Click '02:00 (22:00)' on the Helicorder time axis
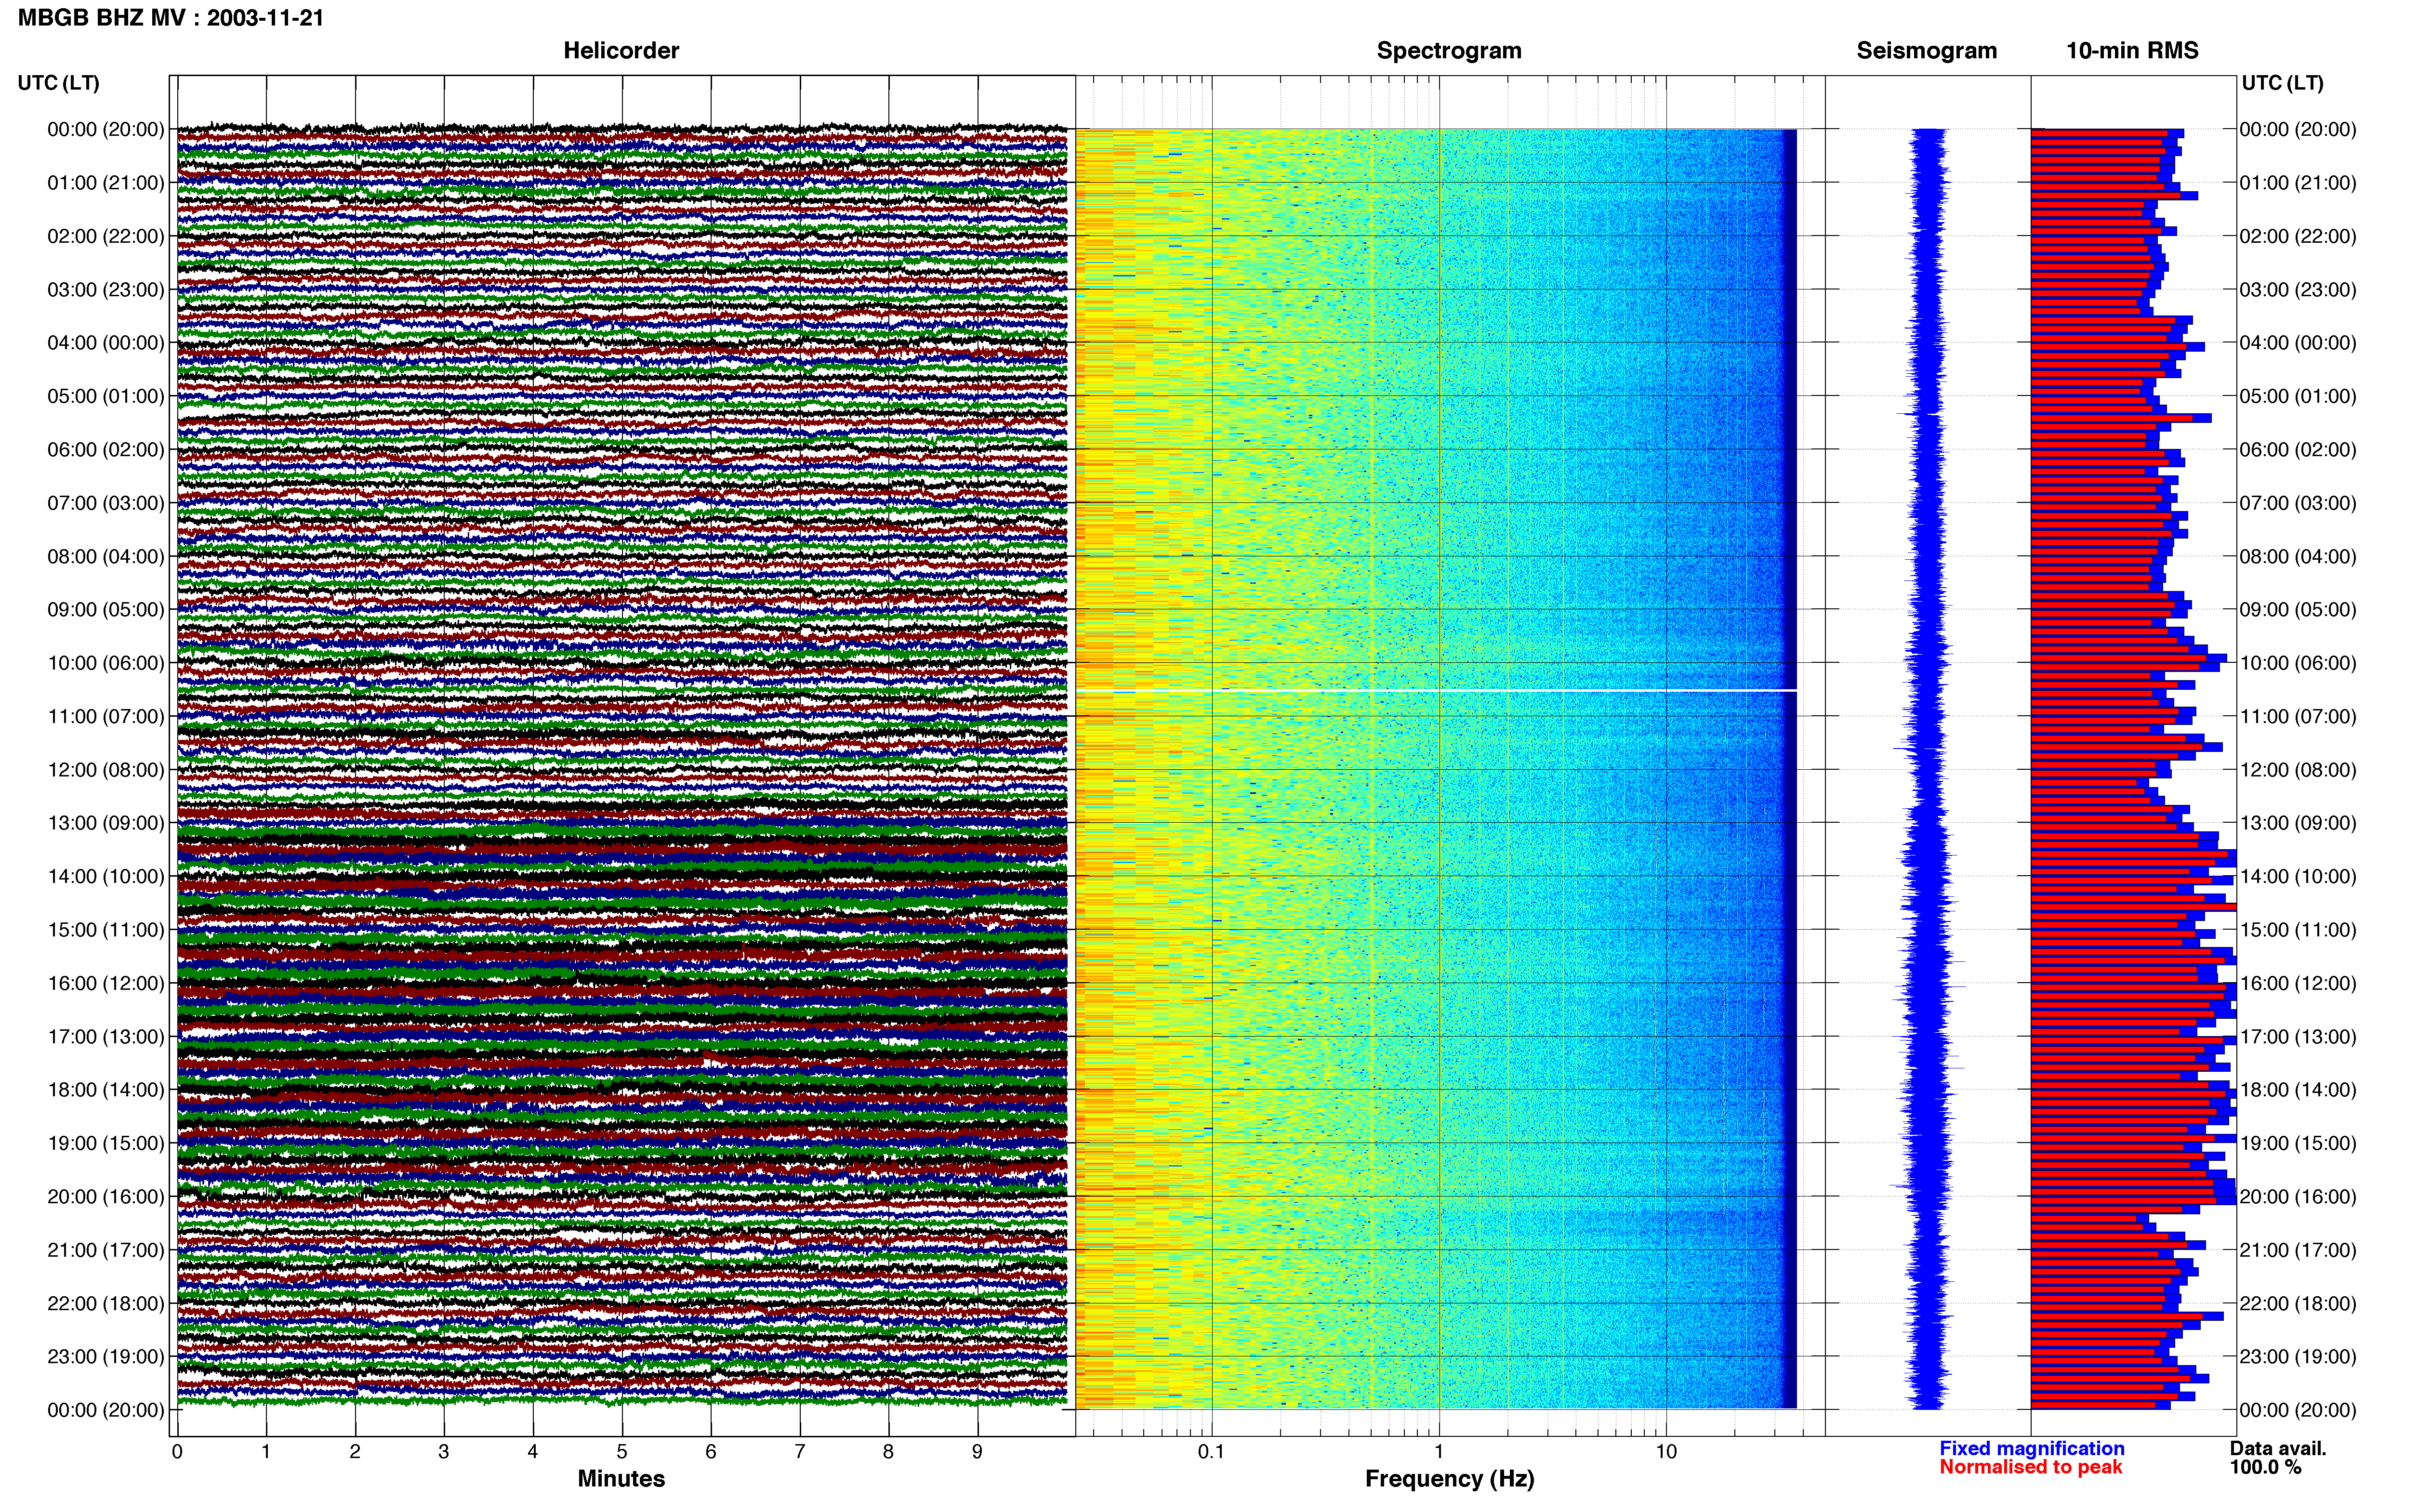Viewport: 2418px width, 1512px height. 106,236
